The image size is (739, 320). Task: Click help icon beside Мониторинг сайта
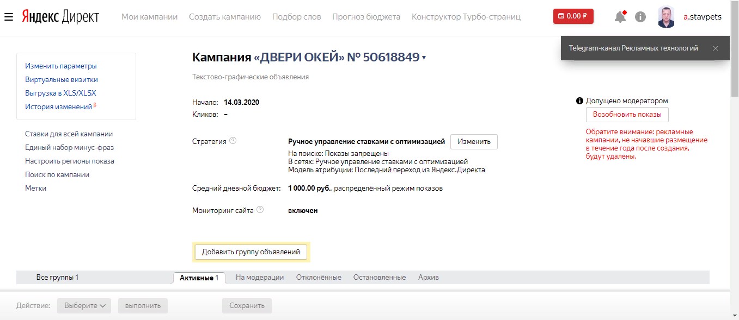pyautogui.click(x=260, y=210)
